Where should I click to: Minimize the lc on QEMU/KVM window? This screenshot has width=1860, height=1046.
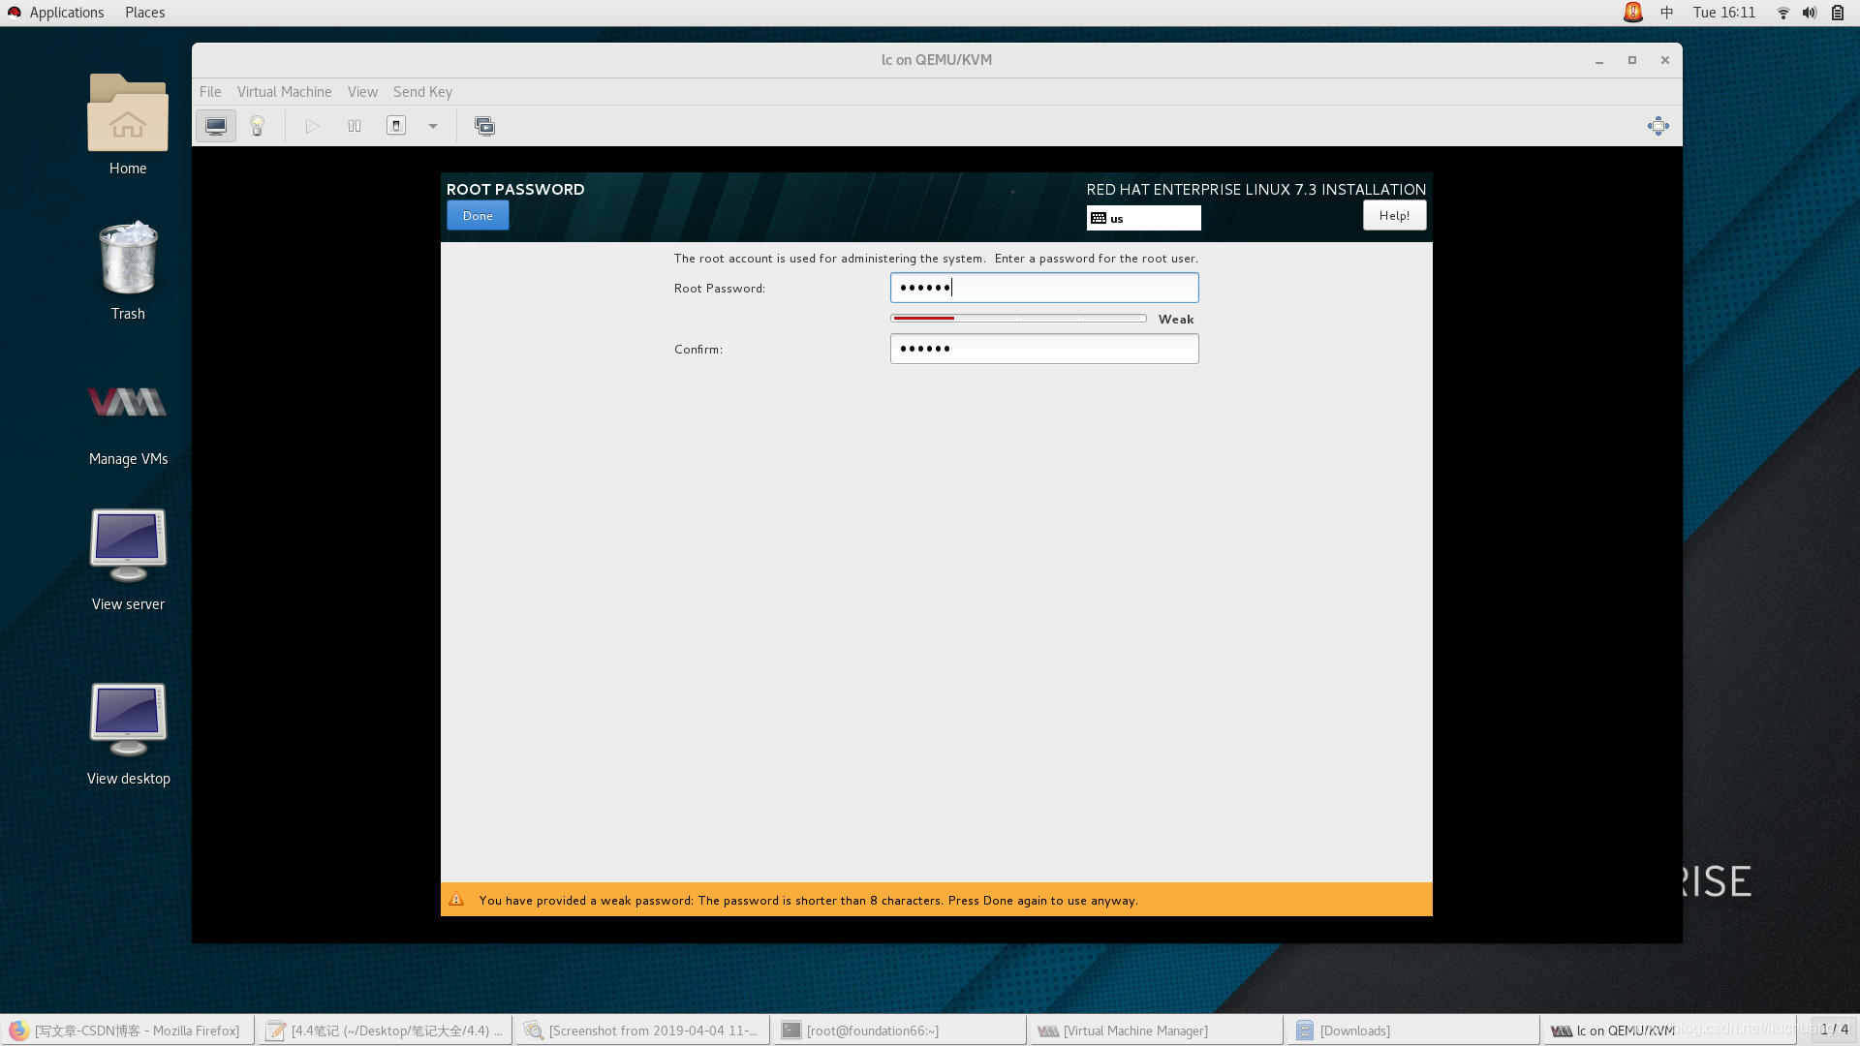point(1599,60)
